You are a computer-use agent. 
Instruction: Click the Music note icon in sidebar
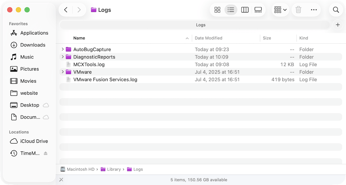14,57
